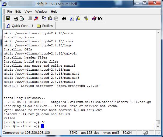Open the File menu

tap(9, 12)
